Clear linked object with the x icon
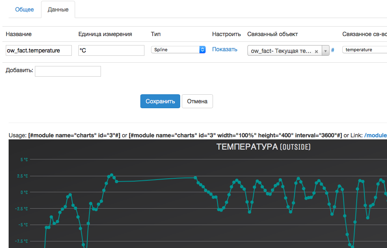 316,51
